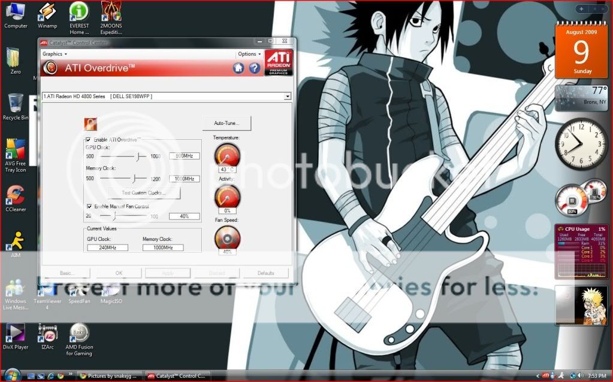Launch Winamp from the desktop

[x=47, y=16]
